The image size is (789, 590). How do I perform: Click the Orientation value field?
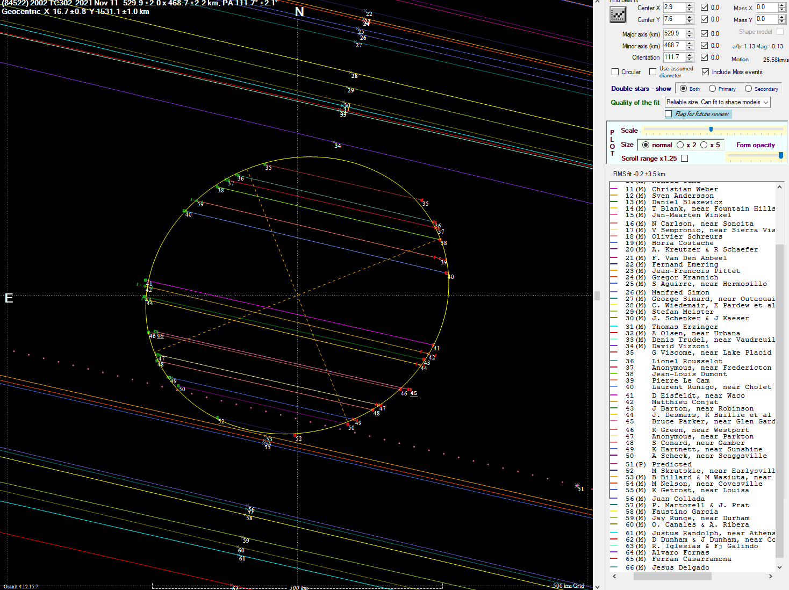(675, 57)
